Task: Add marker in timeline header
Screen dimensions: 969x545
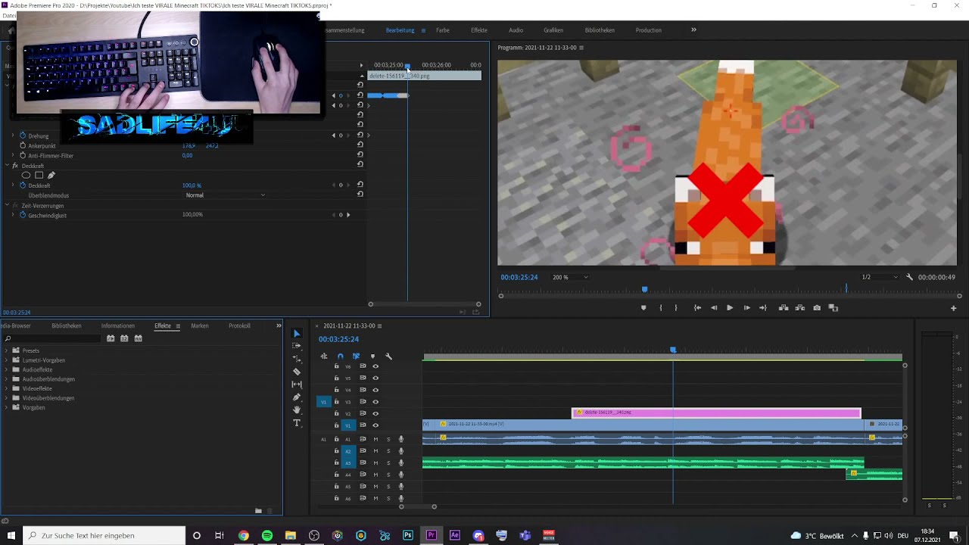Action: (372, 357)
